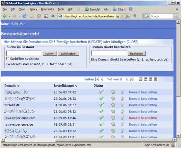The image size is (181, 148).
Task: Open the Tools menu
Action: pos(61,9)
